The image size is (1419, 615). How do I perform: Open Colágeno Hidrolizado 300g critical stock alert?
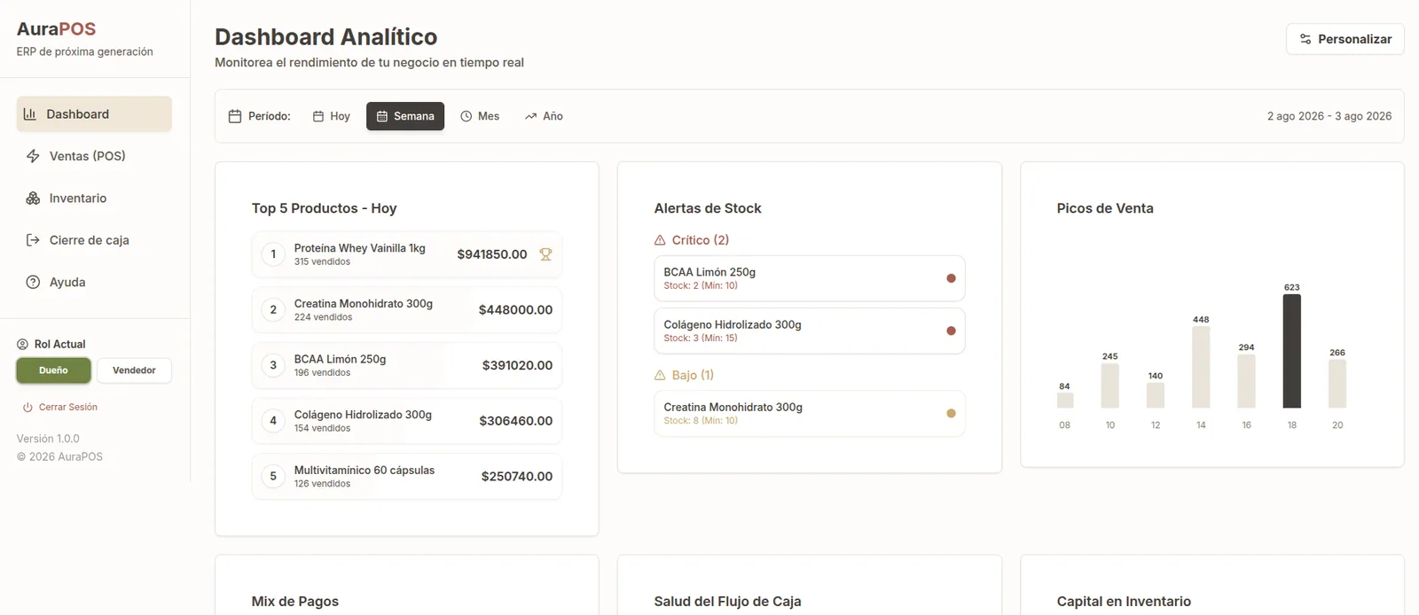[810, 331]
